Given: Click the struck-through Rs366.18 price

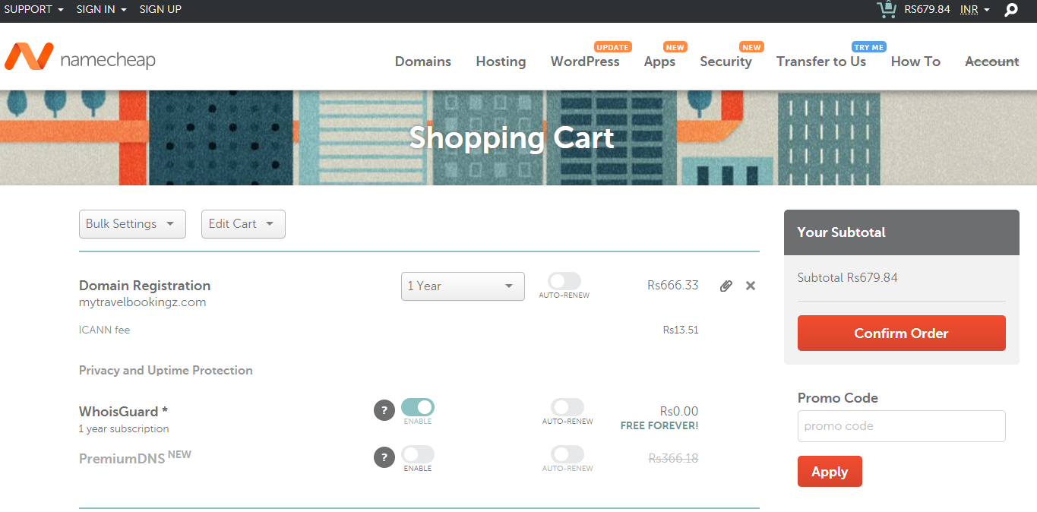Looking at the screenshot, I should click(x=673, y=458).
